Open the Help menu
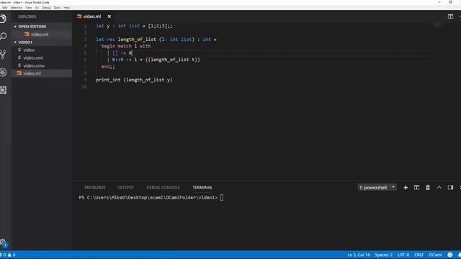The height and width of the screenshot is (259, 461). [x=67, y=8]
